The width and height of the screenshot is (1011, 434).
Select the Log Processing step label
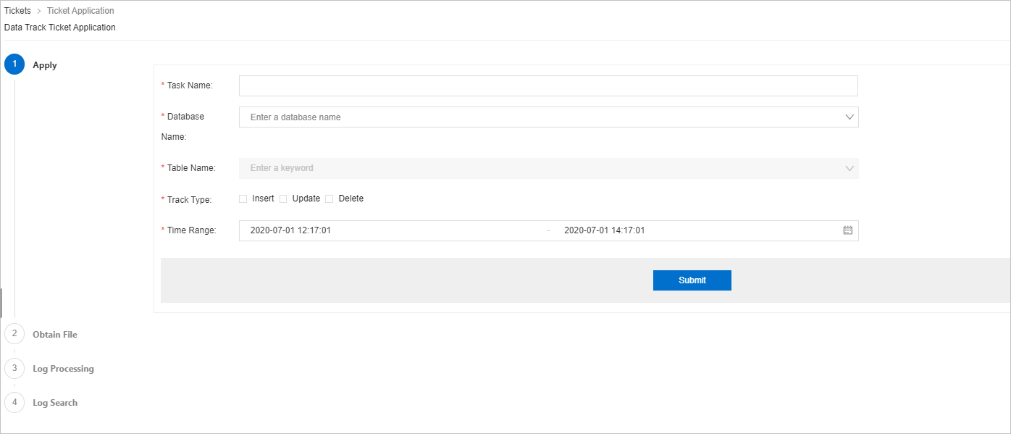(63, 369)
